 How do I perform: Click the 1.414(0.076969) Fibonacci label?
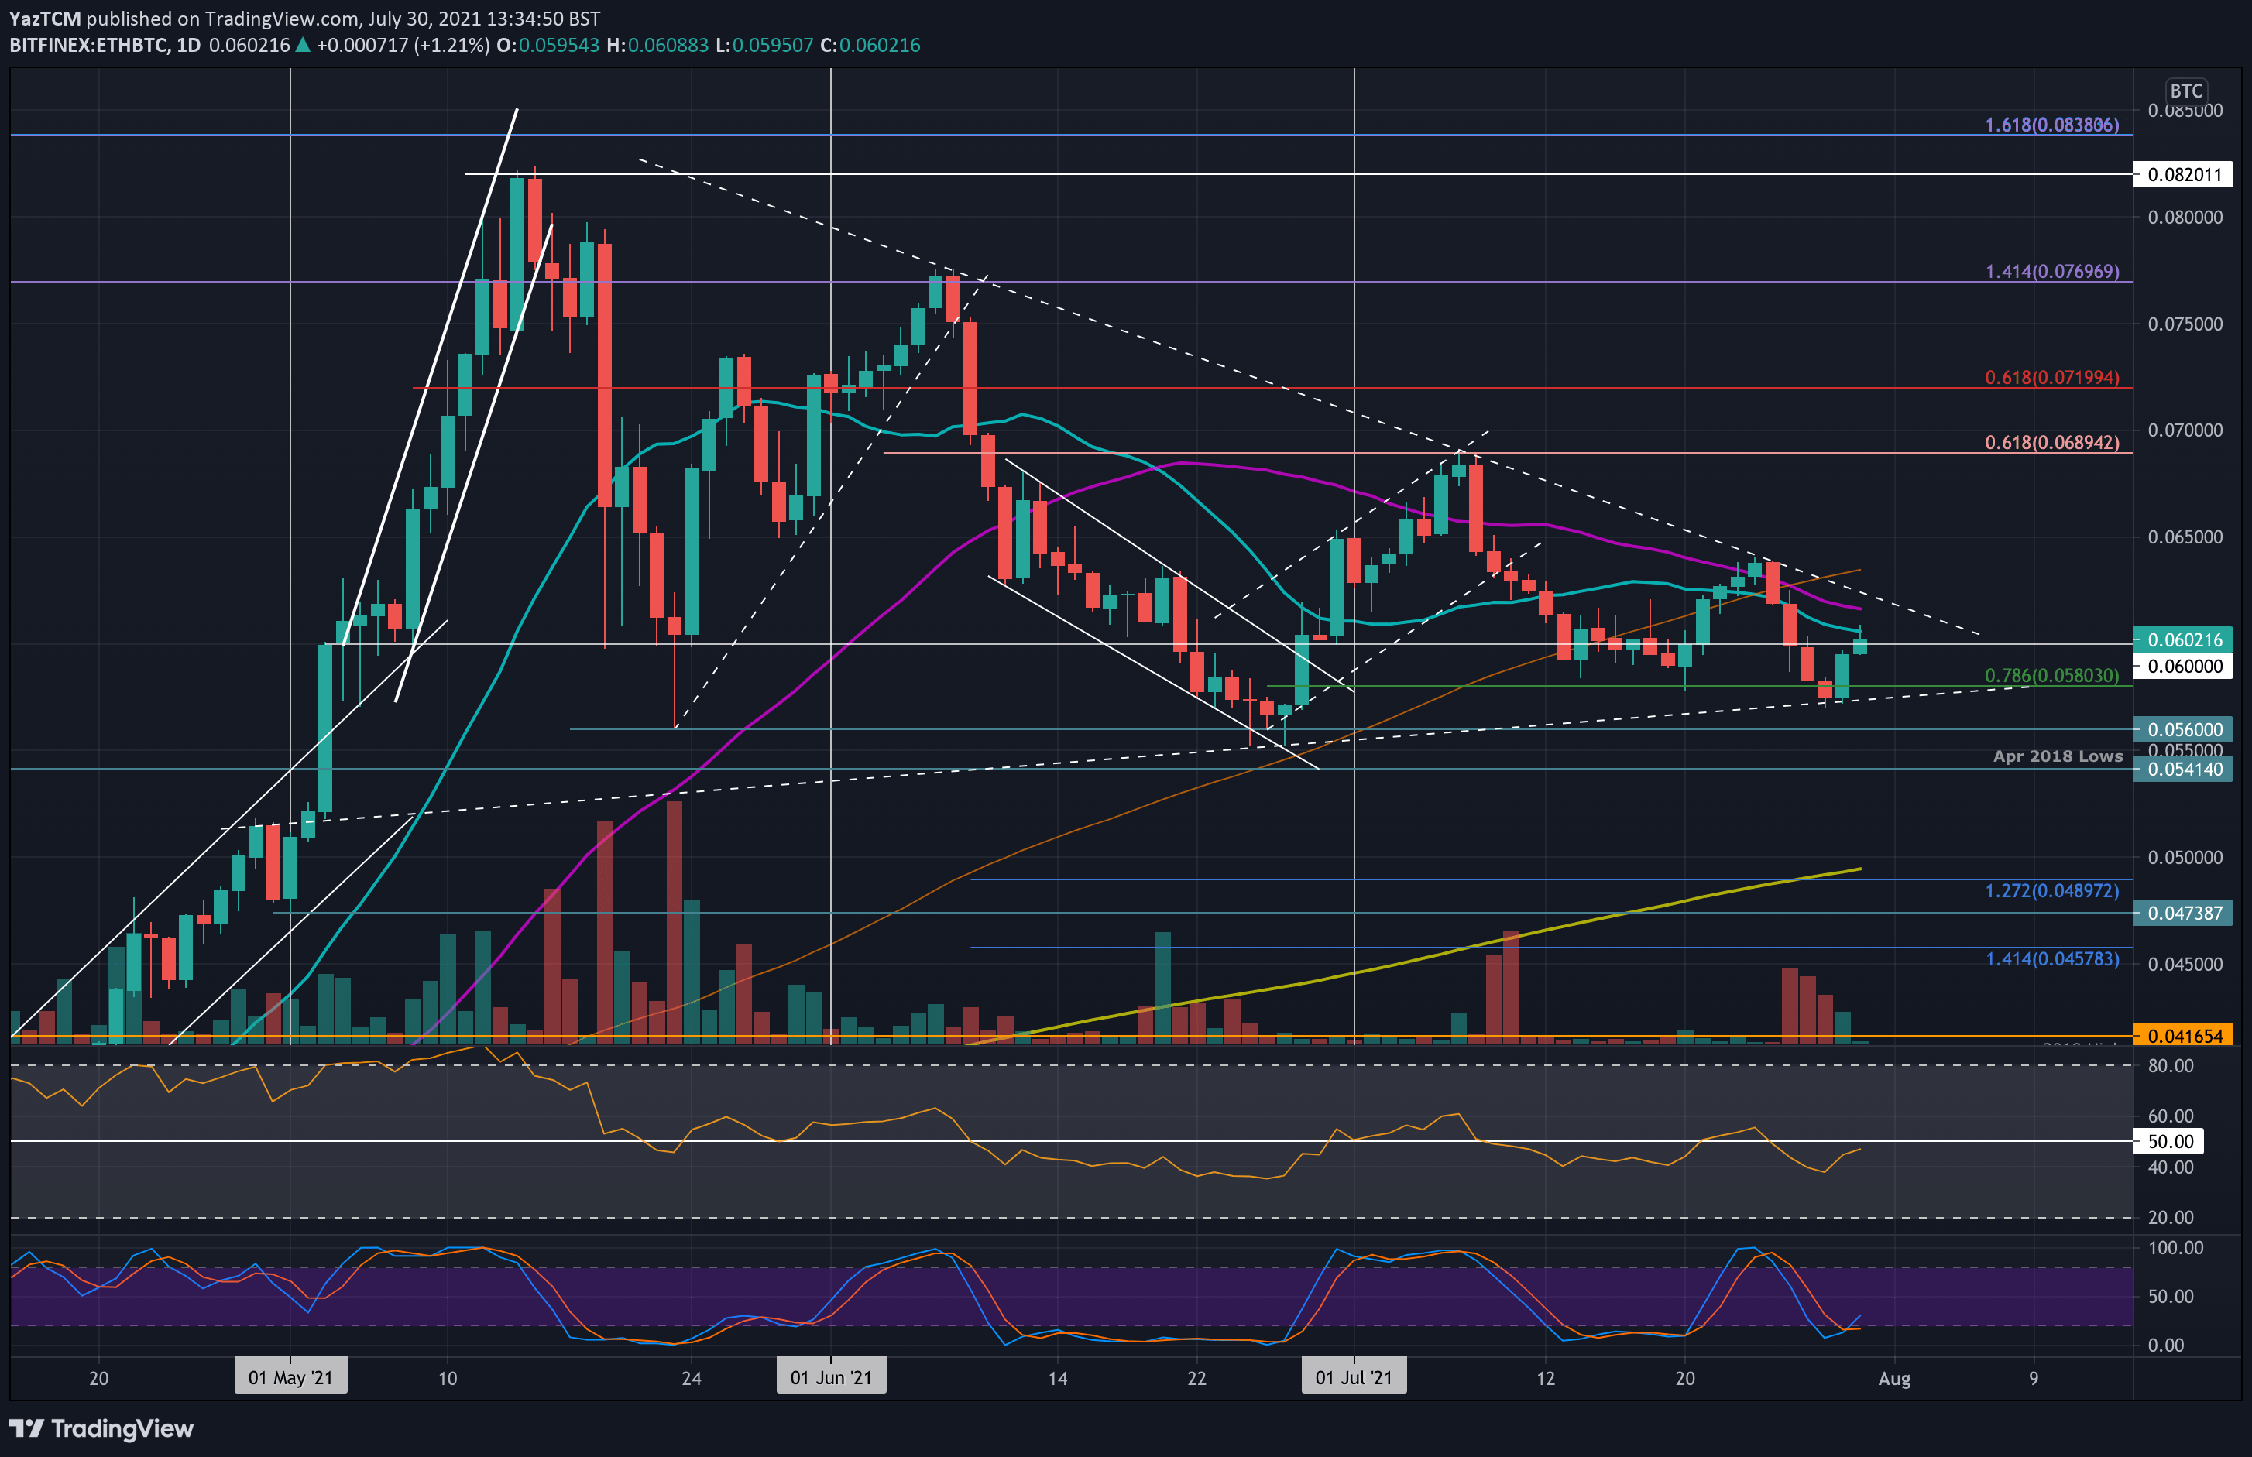[x=2051, y=272]
